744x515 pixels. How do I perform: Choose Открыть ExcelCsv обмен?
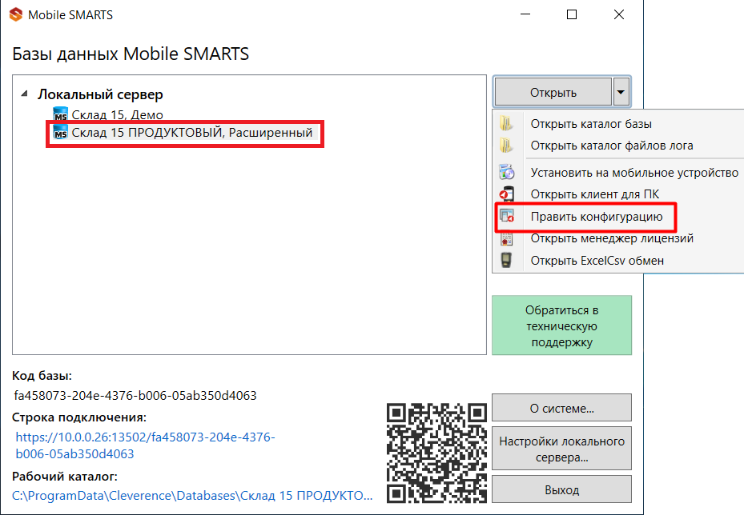pyautogui.click(x=597, y=261)
